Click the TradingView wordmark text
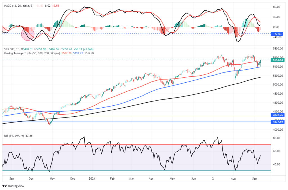Screen dimensions: 288x190 (x=16, y=186)
